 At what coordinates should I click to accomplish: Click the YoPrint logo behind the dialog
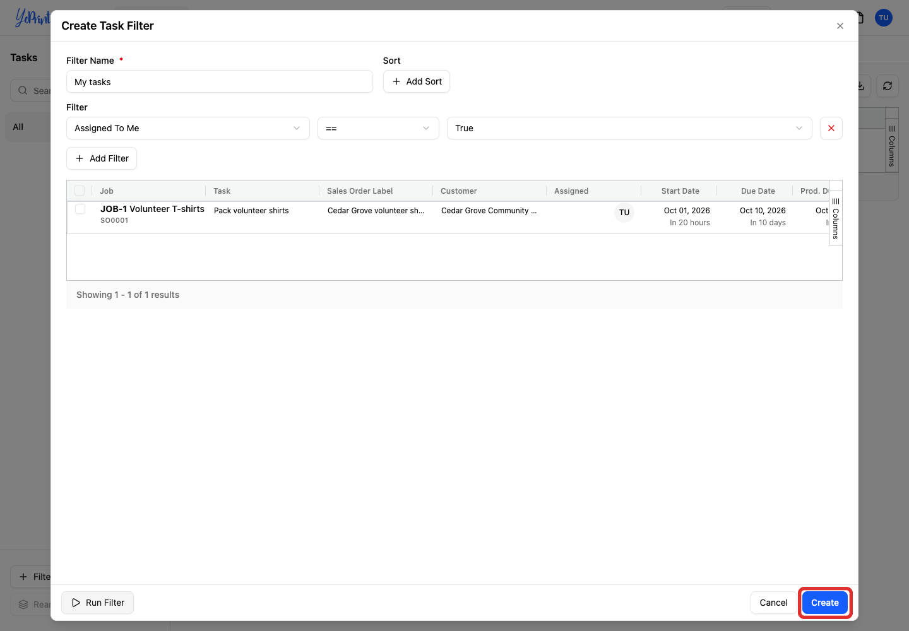[33, 18]
